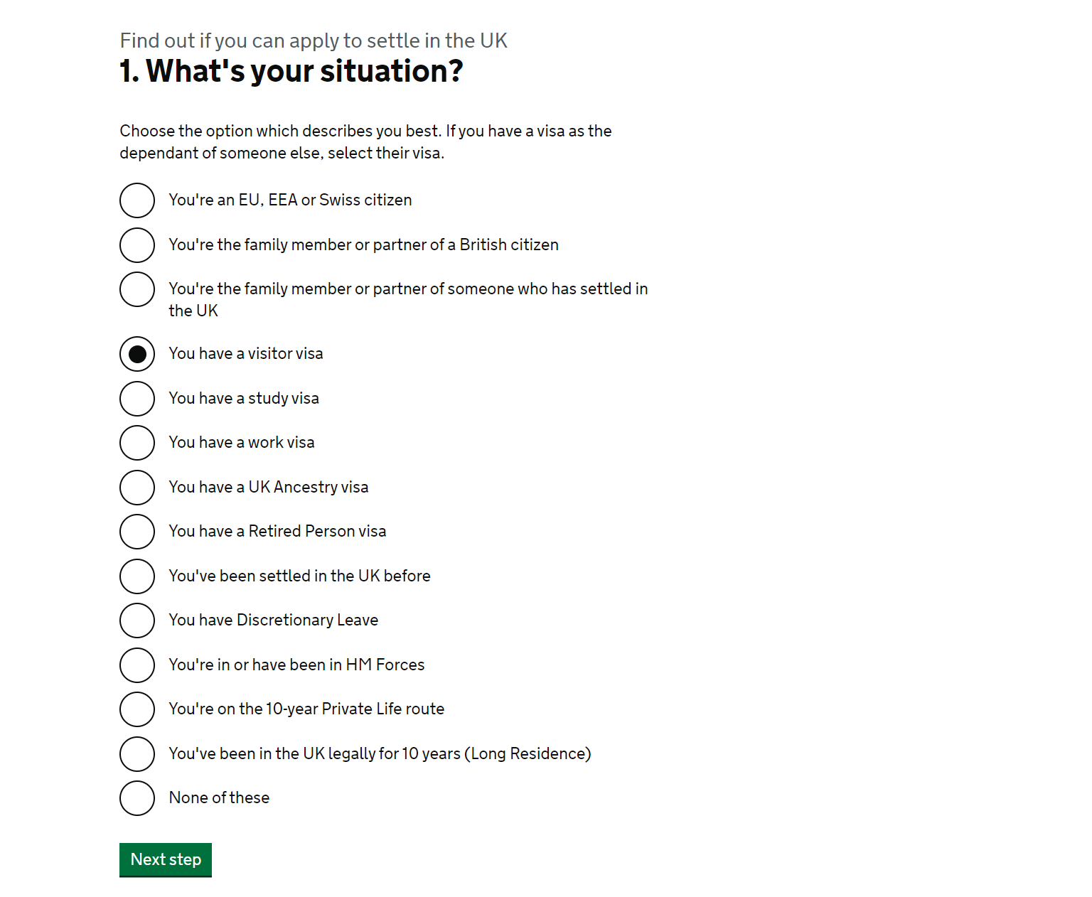The image size is (1092, 897).
Task: Click the 'You have Discretionary Leave' label text
Action: coord(274,620)
